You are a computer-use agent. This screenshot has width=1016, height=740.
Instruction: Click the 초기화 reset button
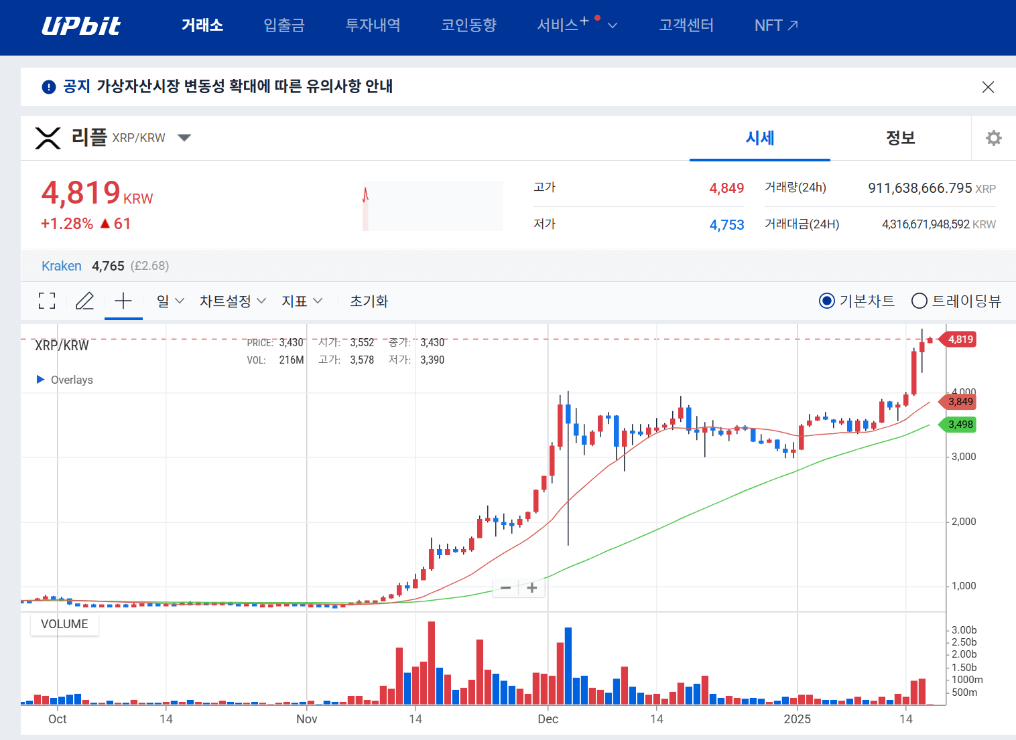pos(369,301)
